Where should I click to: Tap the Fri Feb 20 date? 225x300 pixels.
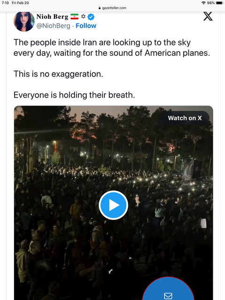coord(20,3)
